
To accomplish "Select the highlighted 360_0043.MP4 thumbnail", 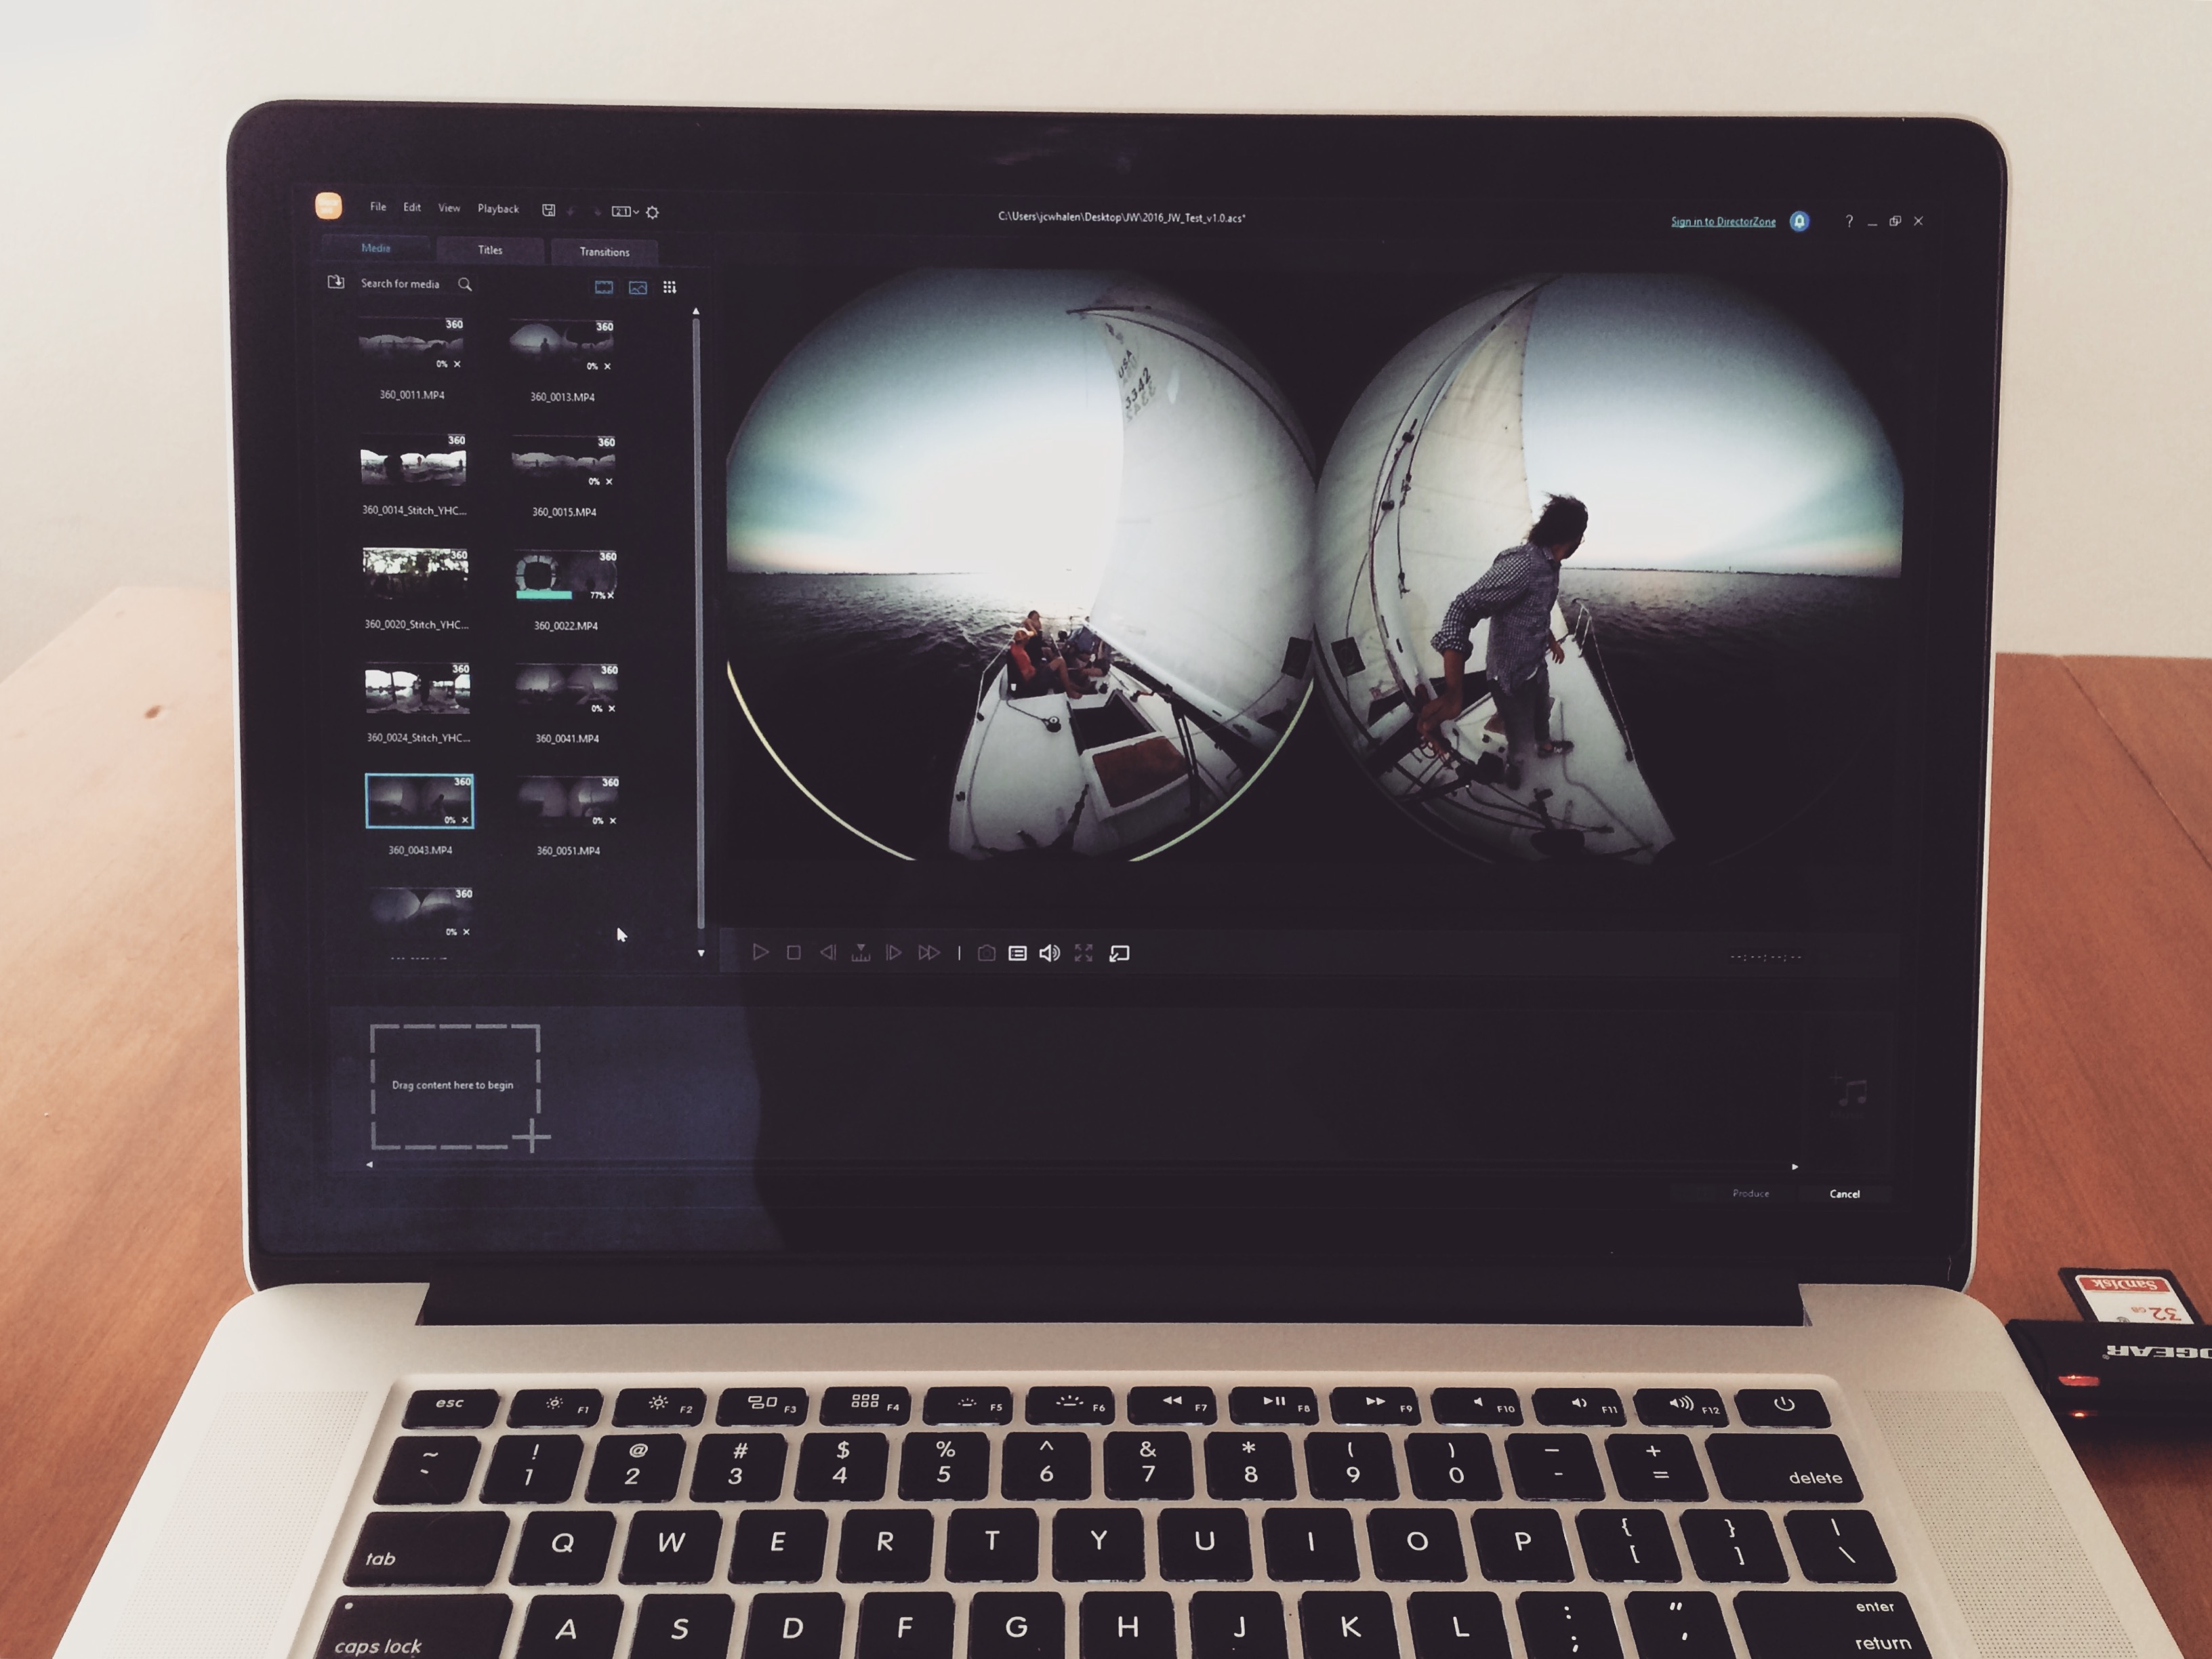I will (x=419, y=801).
